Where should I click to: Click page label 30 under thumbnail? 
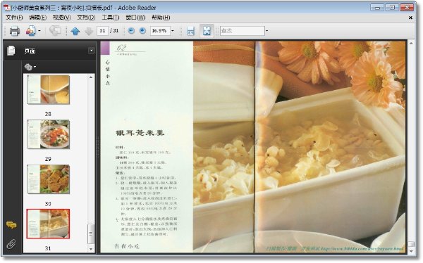click(x=48, y=204)
